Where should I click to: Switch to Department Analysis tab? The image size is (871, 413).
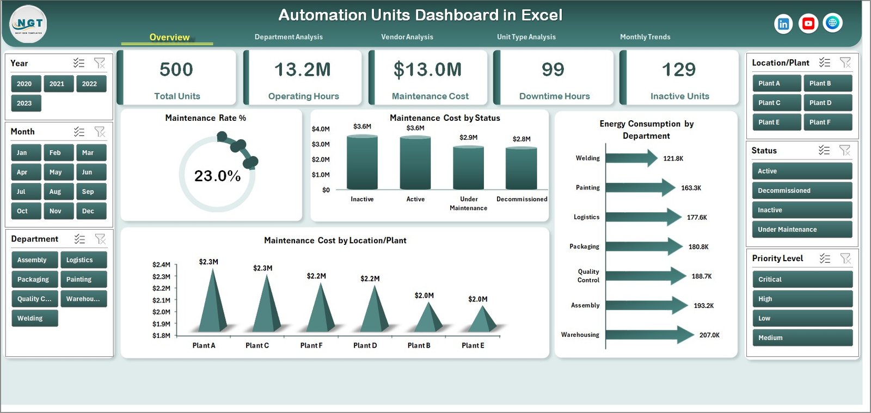[289, 37]
